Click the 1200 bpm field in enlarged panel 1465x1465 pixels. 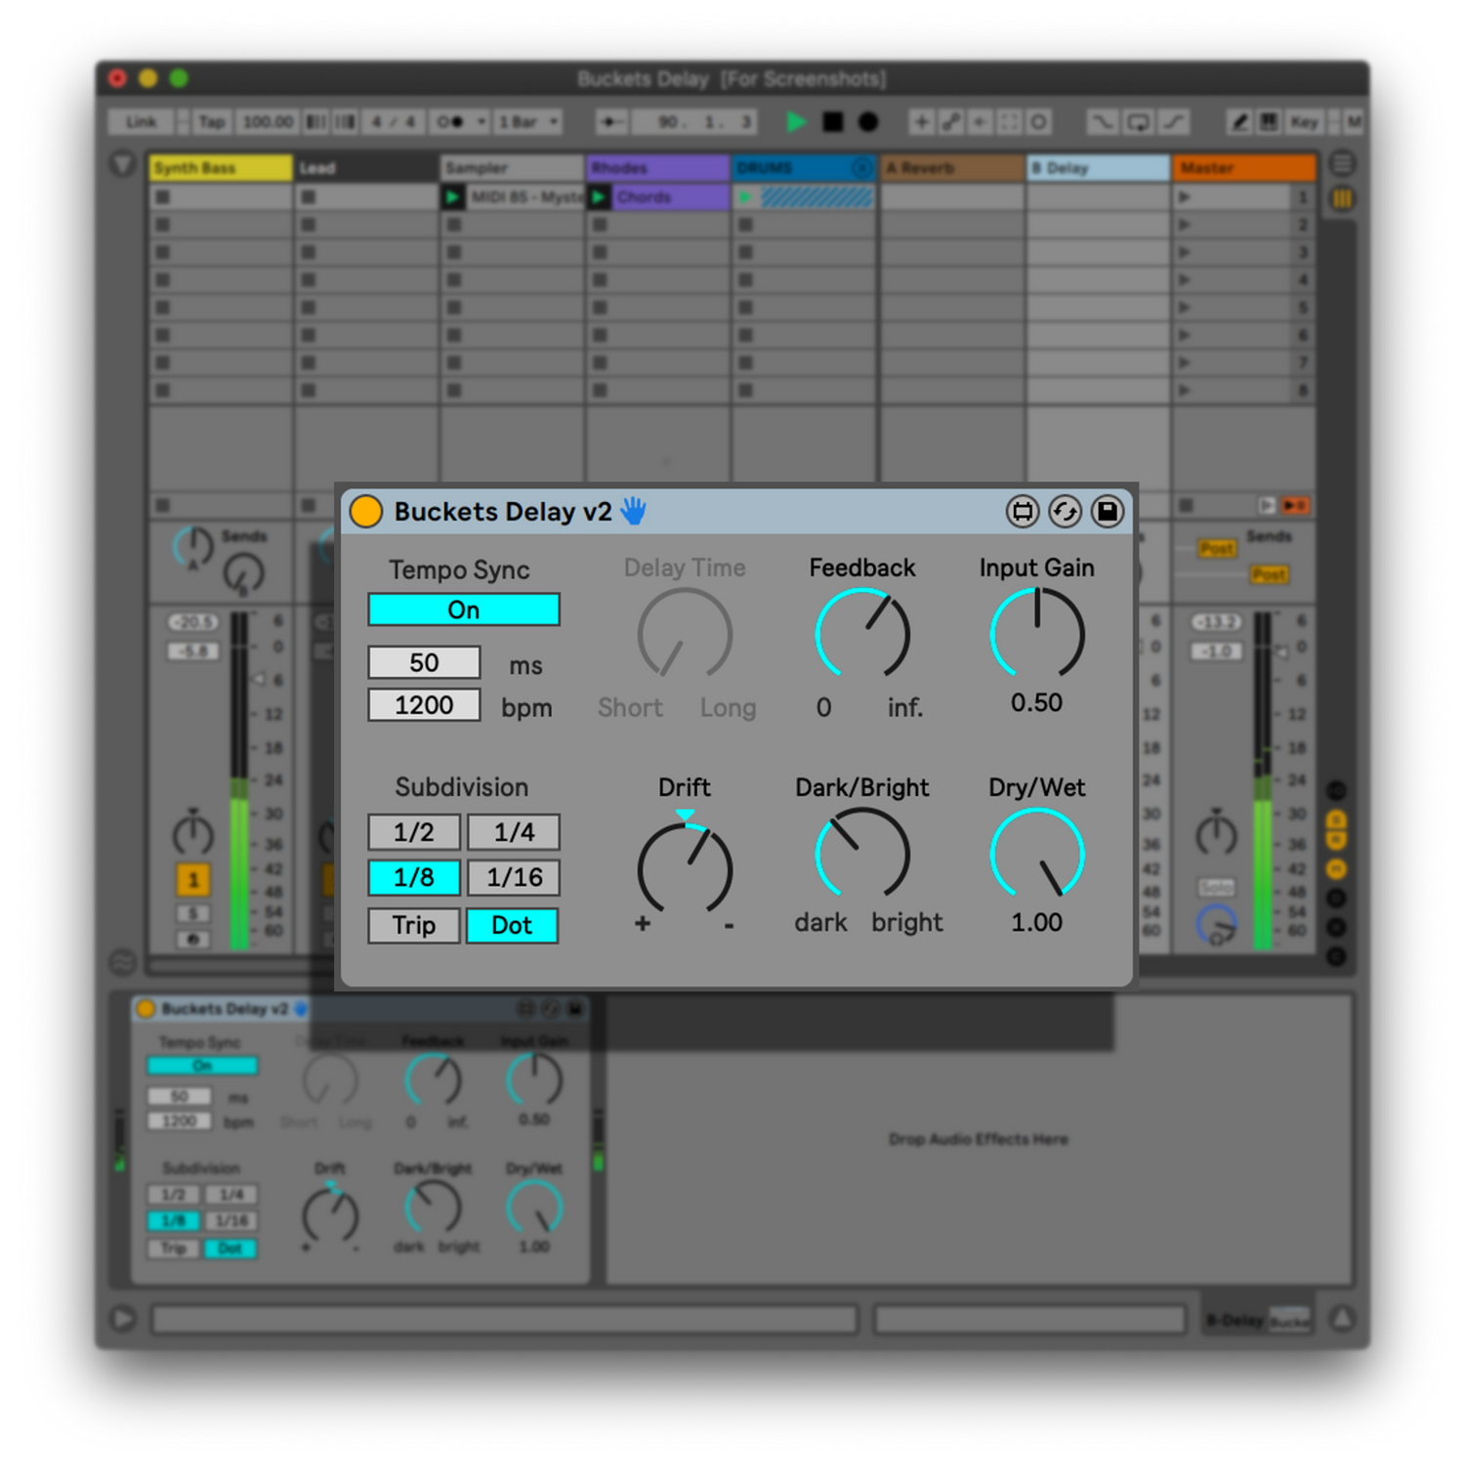(x=424, y=705)
